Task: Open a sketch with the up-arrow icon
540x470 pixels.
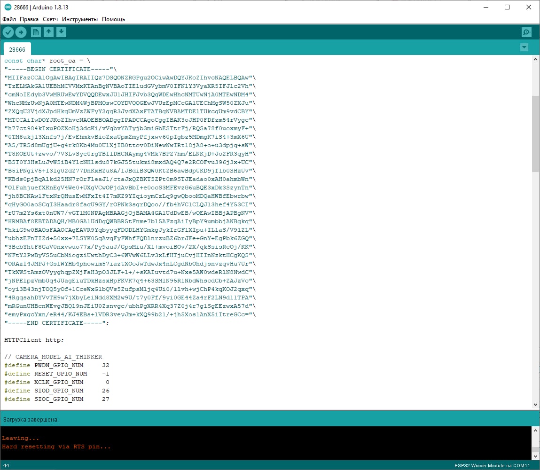Action: (x=48, y=32)
